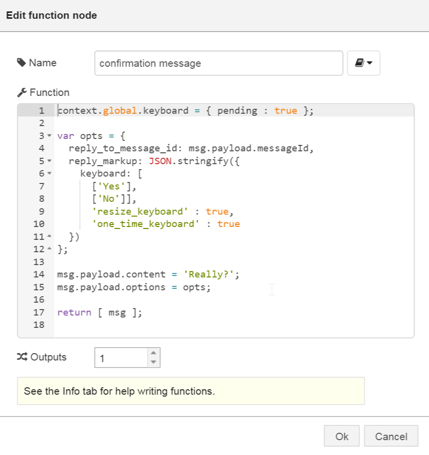This screenshot has width=429, height=455.
Task: Click the shuffle icon beside Outputs
Action: 22,357
